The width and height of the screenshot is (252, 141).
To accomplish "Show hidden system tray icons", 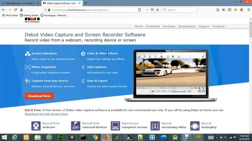I will click(217, 137).
